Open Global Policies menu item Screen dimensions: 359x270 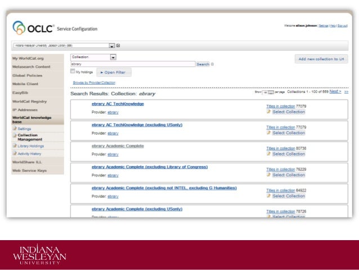click(38, 76)
